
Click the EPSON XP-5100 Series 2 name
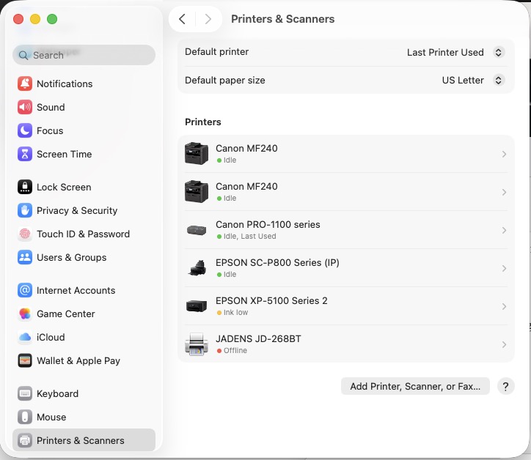[271, 301]
